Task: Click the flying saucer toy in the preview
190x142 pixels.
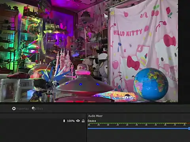Action: pyautogui.click(x=84, y=84)
